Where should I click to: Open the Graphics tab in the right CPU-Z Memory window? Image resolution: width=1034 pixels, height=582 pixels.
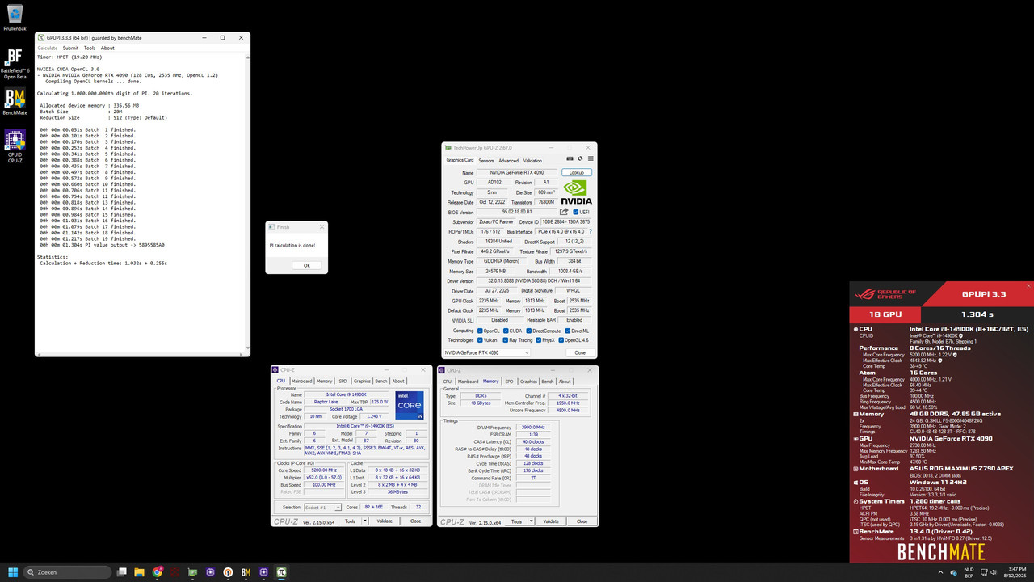point(528,382)
